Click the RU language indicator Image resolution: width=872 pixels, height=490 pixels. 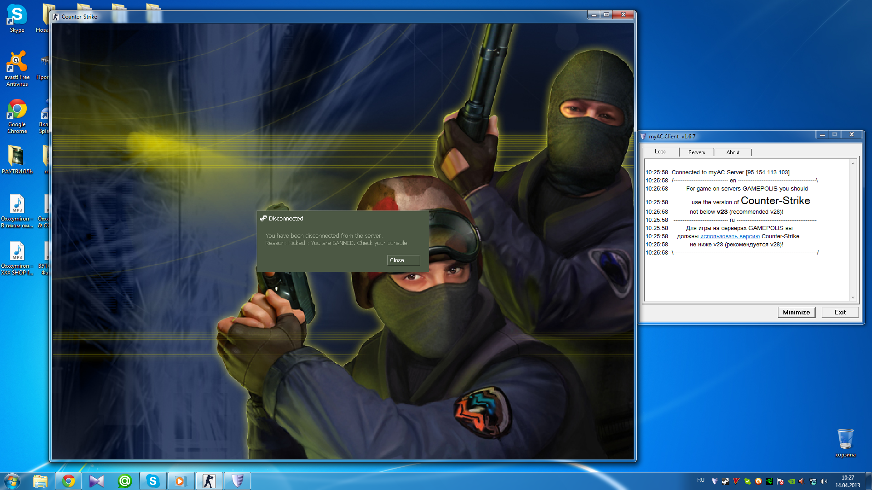[700, 480]
